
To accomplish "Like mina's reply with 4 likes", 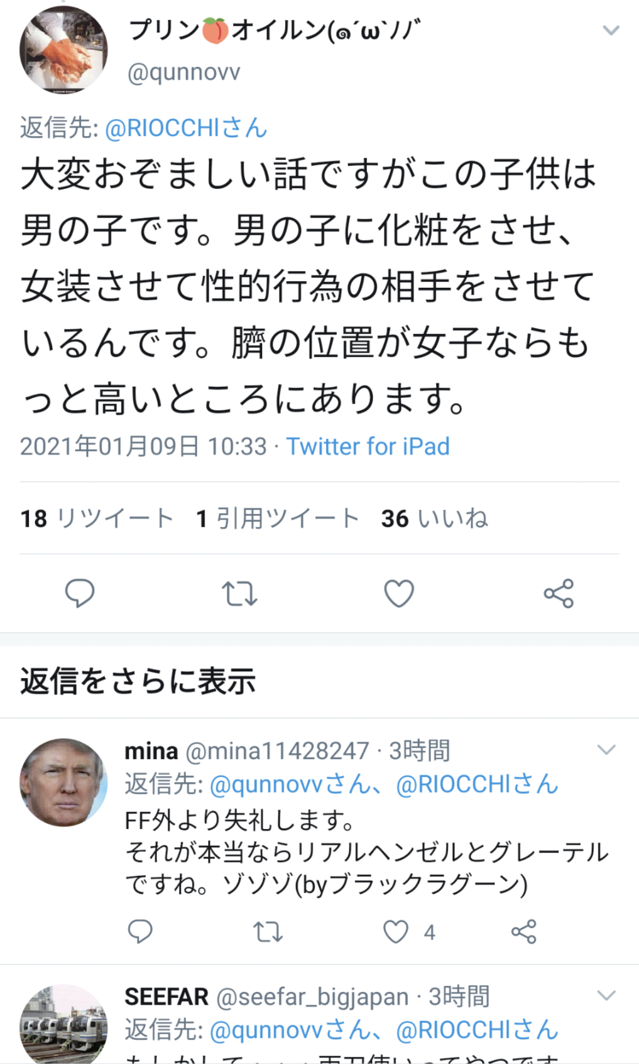I will click(x=396, y=932).
